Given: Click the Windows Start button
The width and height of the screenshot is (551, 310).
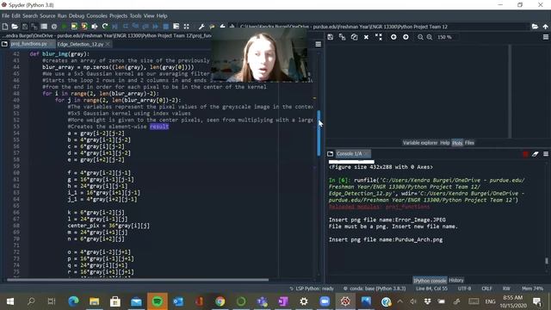Looking at the screenshot, I should 10,301.
